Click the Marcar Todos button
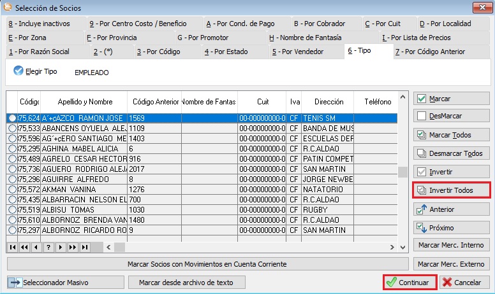The height and width of the screenshot is (294, 495). tap(452, 136)
